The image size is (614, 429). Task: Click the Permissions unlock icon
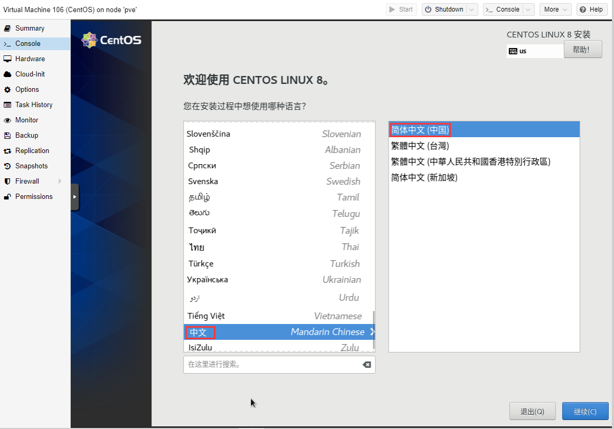click(x=7, y=197)
